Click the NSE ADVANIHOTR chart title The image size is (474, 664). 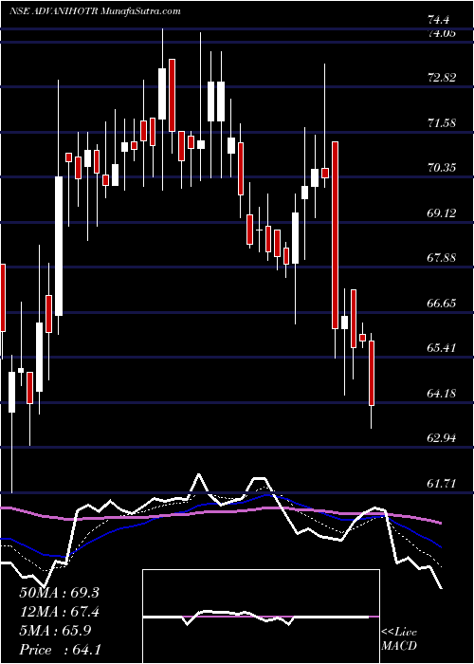[x=95, y=11]
